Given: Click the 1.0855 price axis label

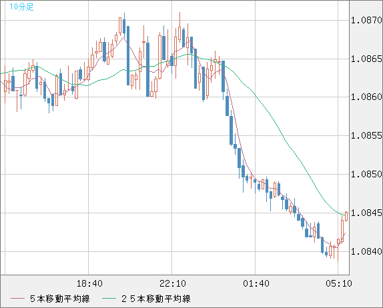Looking at the screenshot, I should click(x=366, y=135).
